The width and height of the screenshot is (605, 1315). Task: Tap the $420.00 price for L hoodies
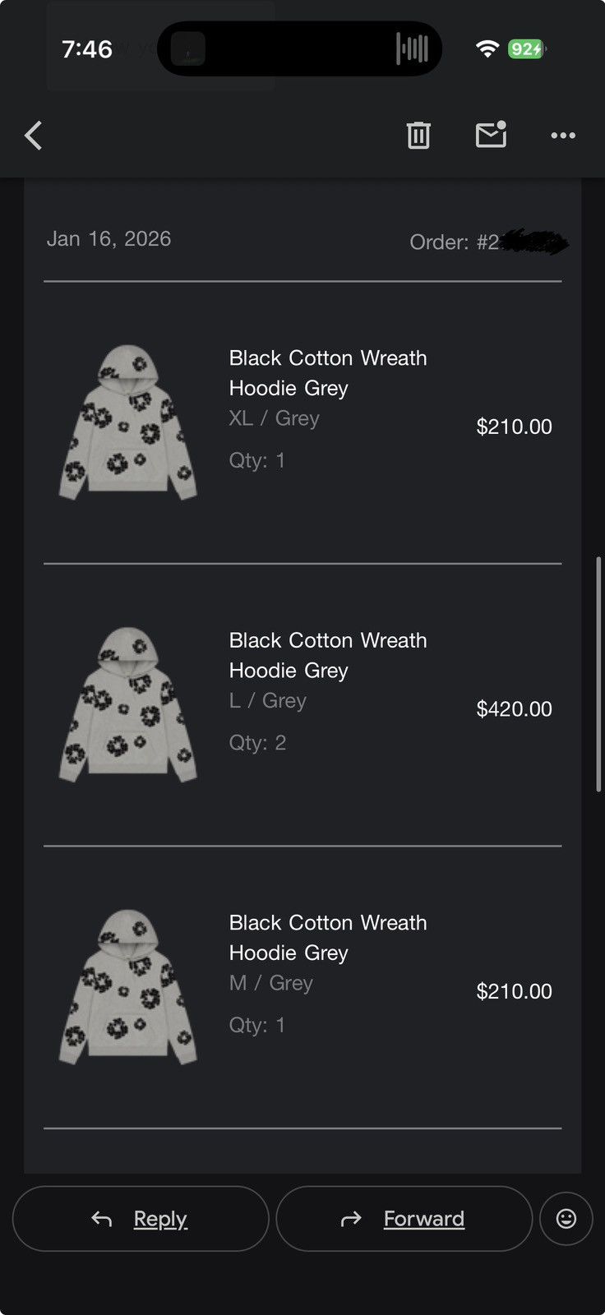(514, 708)
